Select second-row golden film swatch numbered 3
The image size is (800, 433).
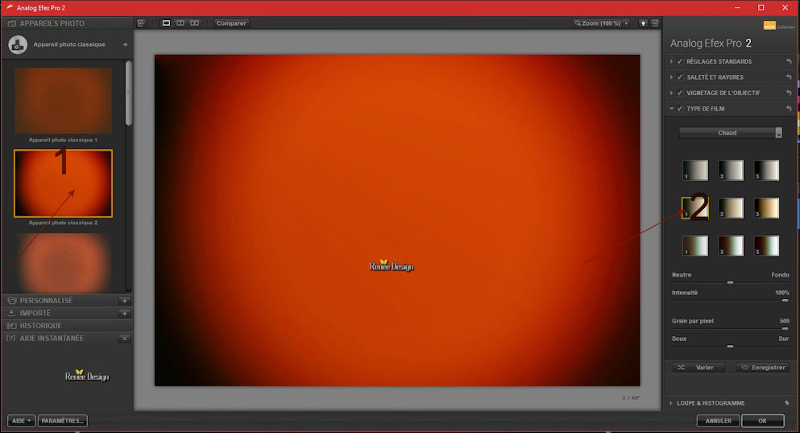[x=766, y=208]
